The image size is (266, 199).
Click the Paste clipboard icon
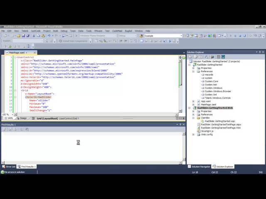[43, 36]
